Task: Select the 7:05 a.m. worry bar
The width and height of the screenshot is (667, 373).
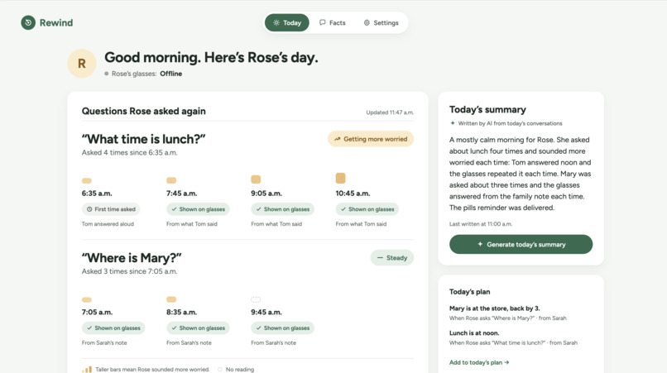Action: 87,300
